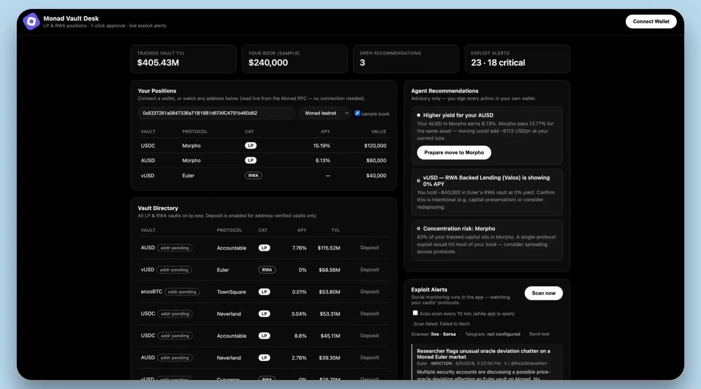Click the Agent Recommendations heading
701x389 pixels.
[x=444, y=91]
